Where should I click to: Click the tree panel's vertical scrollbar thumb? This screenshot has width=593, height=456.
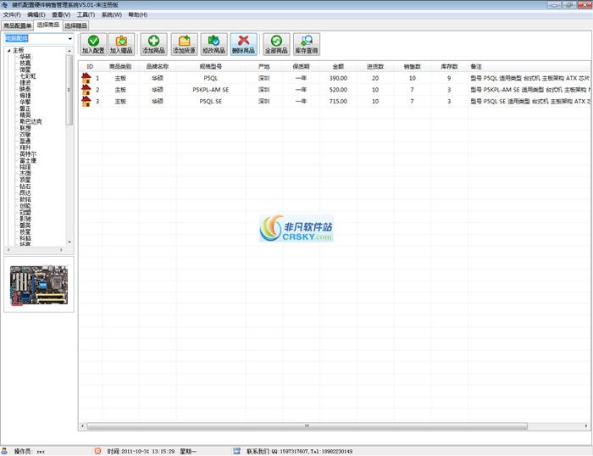point(69,90)
